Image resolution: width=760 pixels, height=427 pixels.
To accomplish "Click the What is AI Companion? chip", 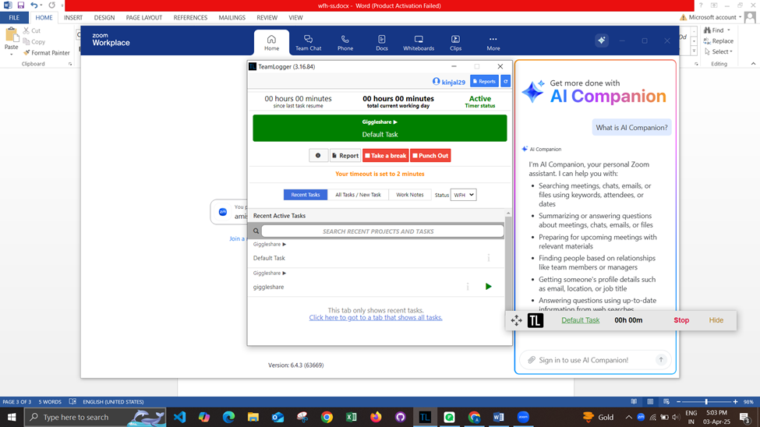I will [631, 128].
